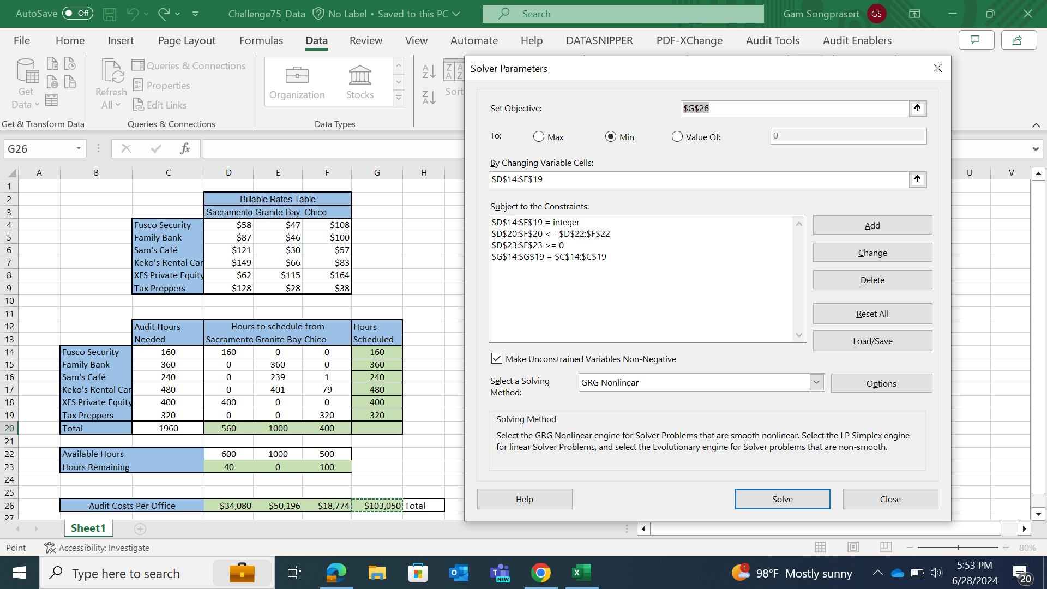Open the Formulas ribbon tab
The height and width of the screenshot is (589, 1047).
[261, 40]
